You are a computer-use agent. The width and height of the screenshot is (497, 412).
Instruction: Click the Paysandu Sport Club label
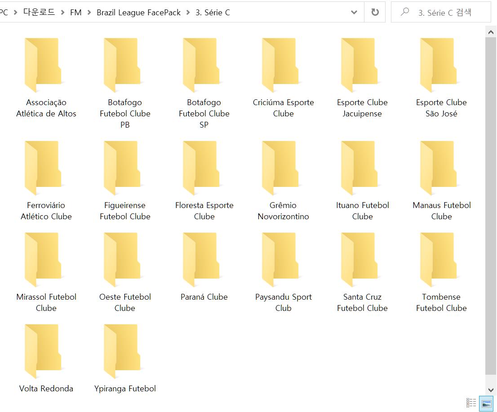tap(284, 302)
